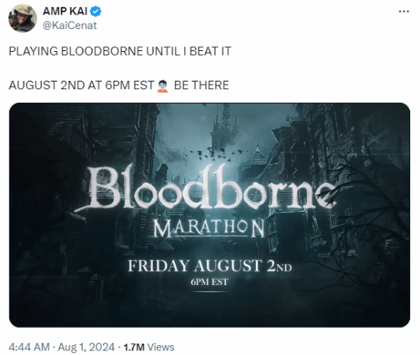Click the 4:44 AM timestamp
Screen dimensions: 420x355
click(29, 347)
